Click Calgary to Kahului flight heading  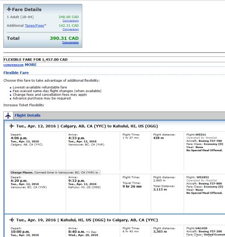(87, 126)
